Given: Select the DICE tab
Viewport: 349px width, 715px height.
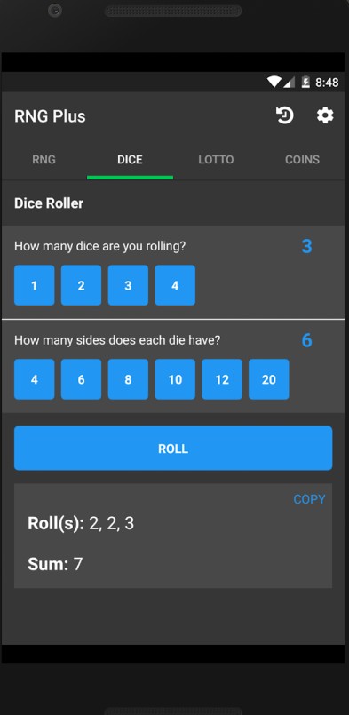Looking at the screenshot, I should 130,160.
